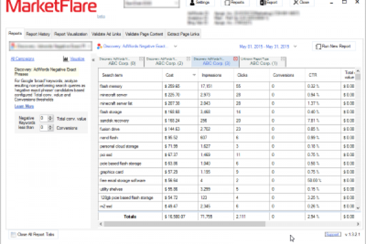Open the Report Visualization tab
366x244 pixels.
point(71,34)
